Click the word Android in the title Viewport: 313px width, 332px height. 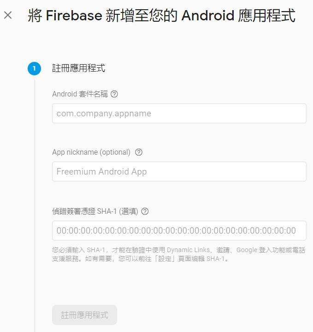tap(207, 16)
